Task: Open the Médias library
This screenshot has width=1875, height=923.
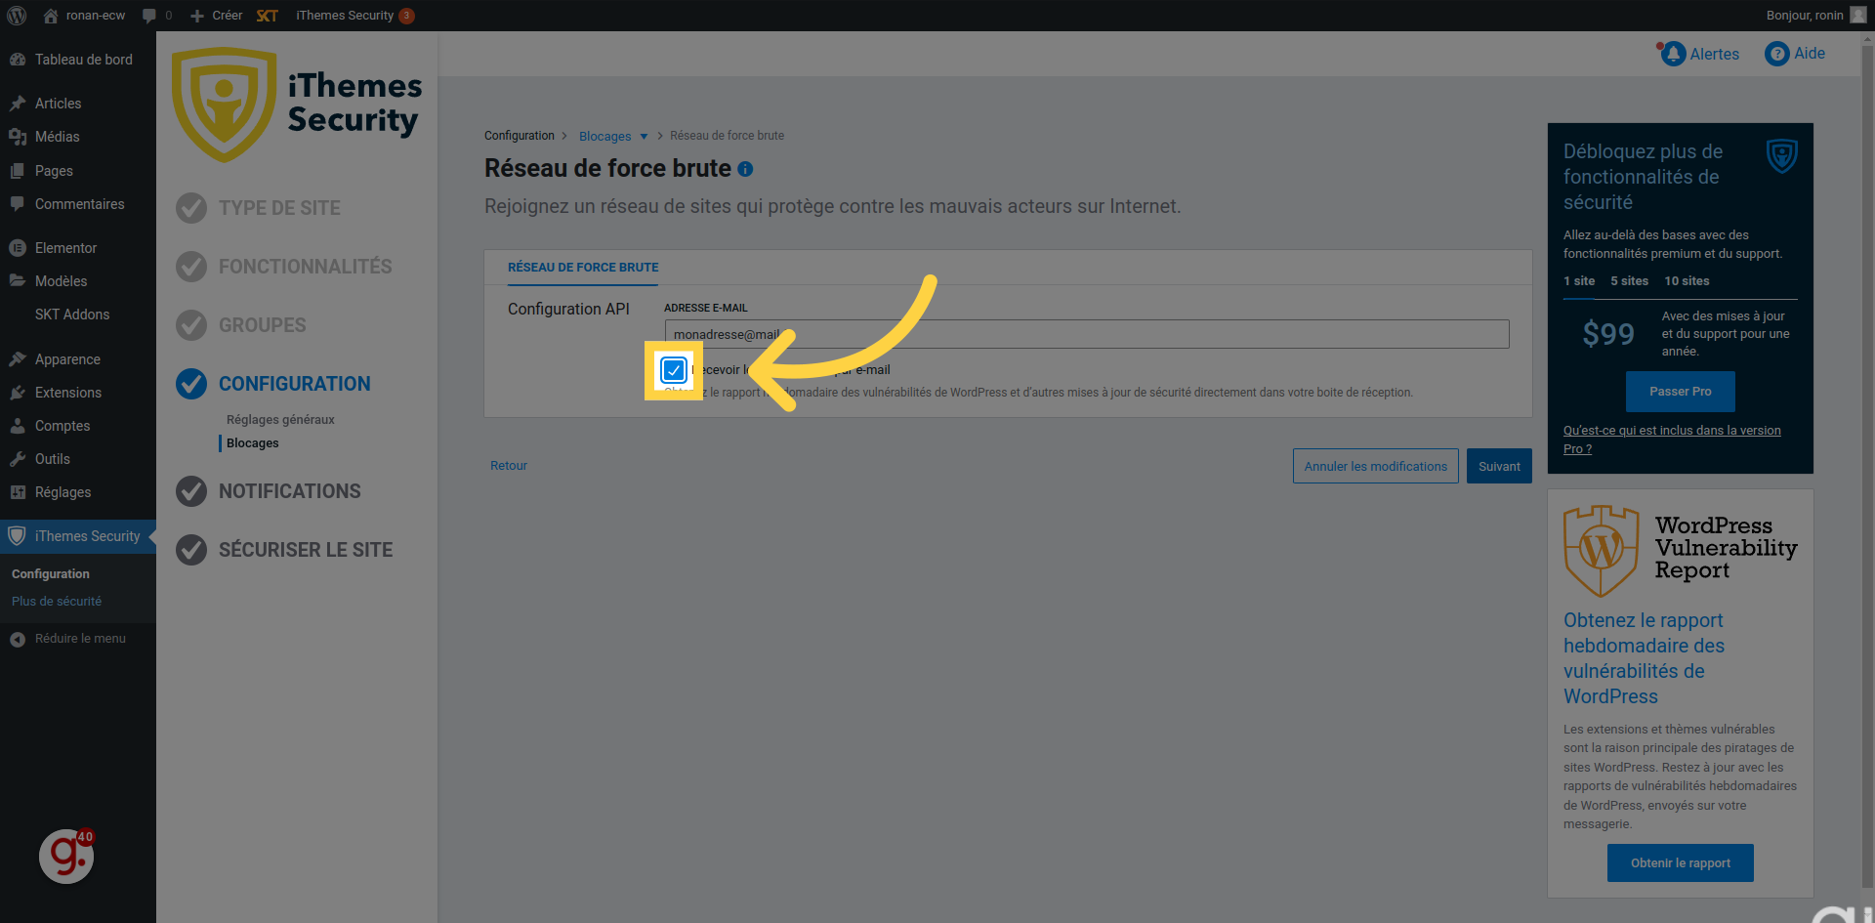Action: pos(78,137)
